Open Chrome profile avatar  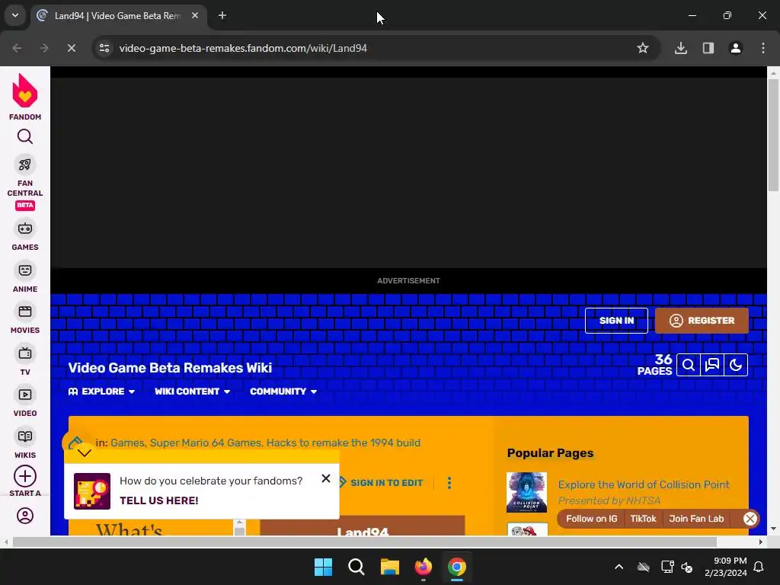(736, 48)
